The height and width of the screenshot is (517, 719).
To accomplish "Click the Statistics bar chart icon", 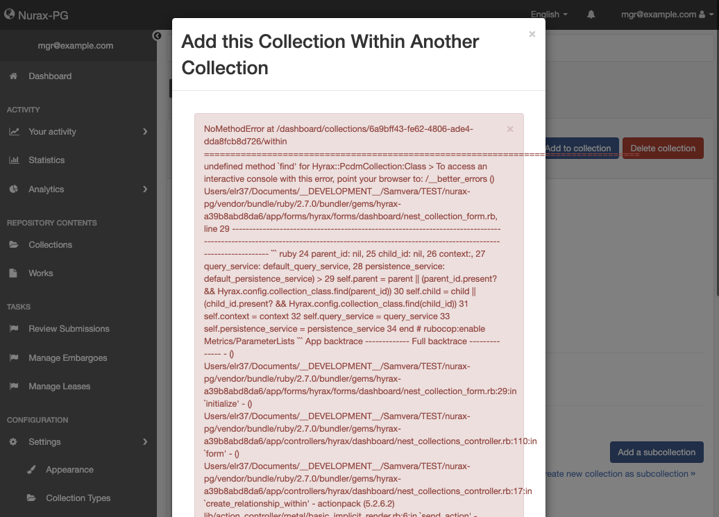I will point(14,160).
